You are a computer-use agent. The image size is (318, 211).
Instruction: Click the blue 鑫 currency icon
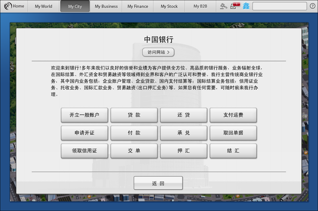tap(246, 6)
